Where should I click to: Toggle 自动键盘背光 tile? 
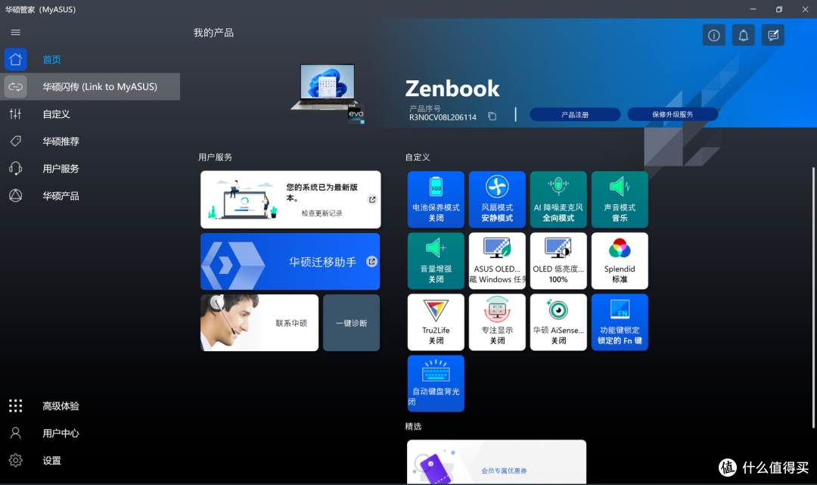click(436, 384)
